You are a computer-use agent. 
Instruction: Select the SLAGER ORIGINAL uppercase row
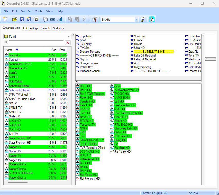click(x=36, y=173)
